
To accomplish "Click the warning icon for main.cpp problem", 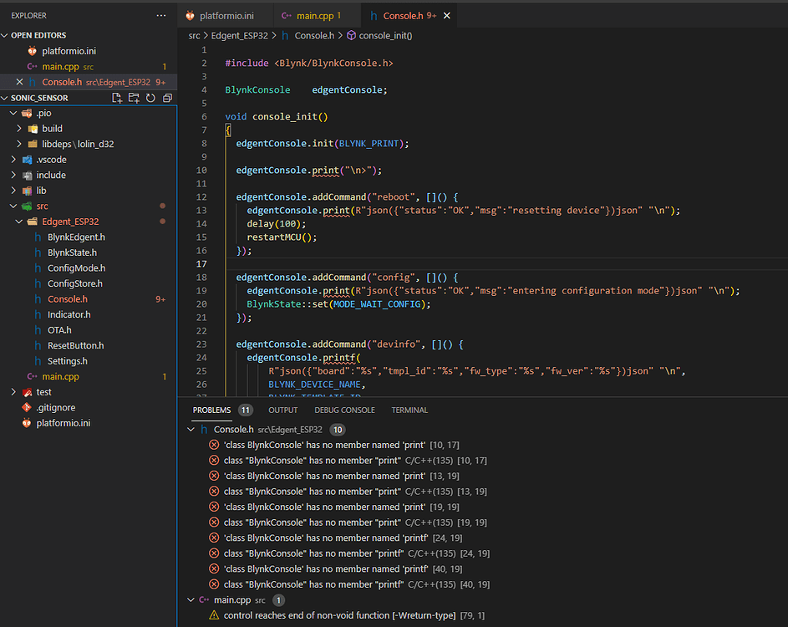I will click(214, 615).
